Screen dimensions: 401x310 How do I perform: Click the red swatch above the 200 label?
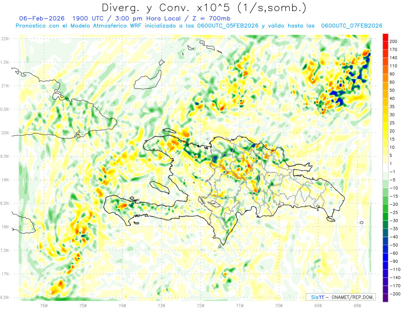click(385, 37)
